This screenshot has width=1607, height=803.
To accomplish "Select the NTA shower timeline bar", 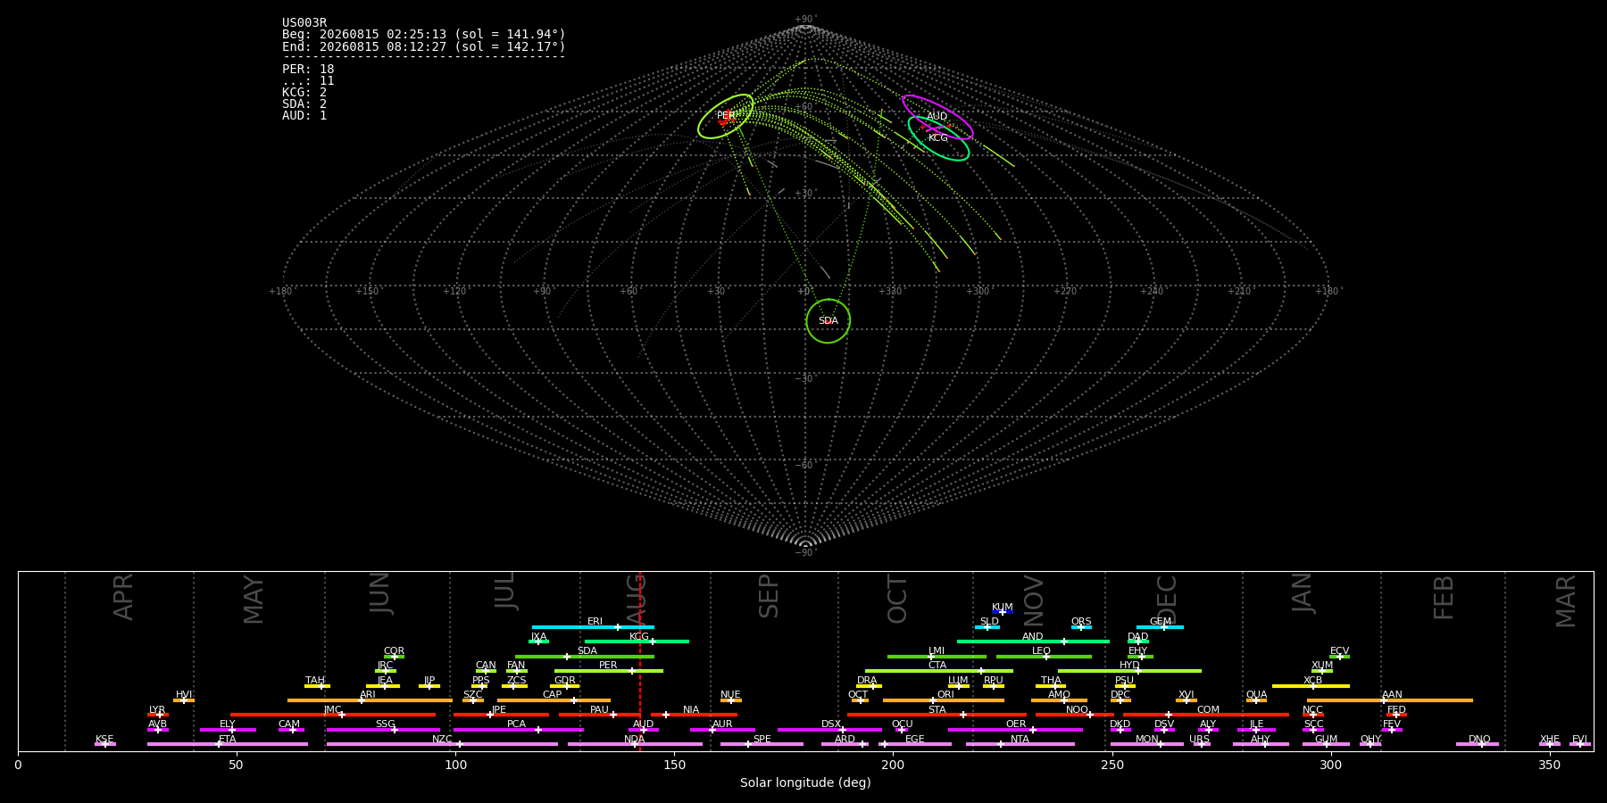I will click(1020, 744).
